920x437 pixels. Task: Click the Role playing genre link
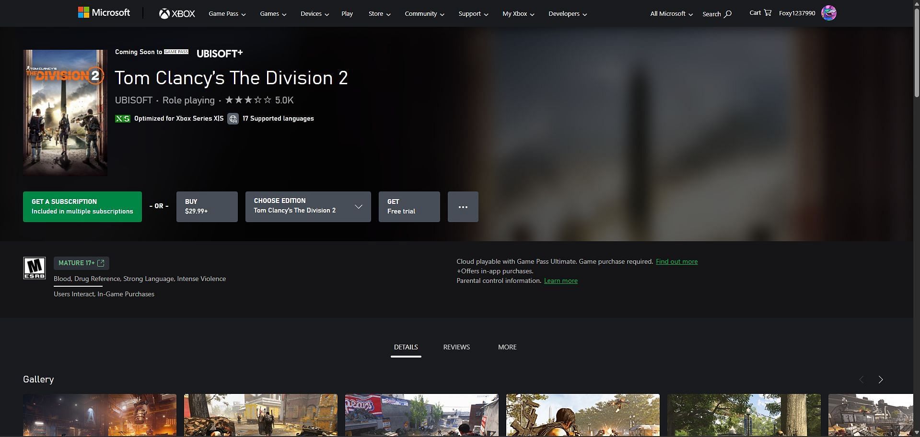(x=188, y=100)
